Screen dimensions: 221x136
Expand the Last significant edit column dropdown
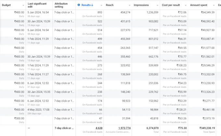pos(50,6)
